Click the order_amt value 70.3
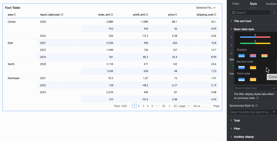 click(x=110, y=78)
